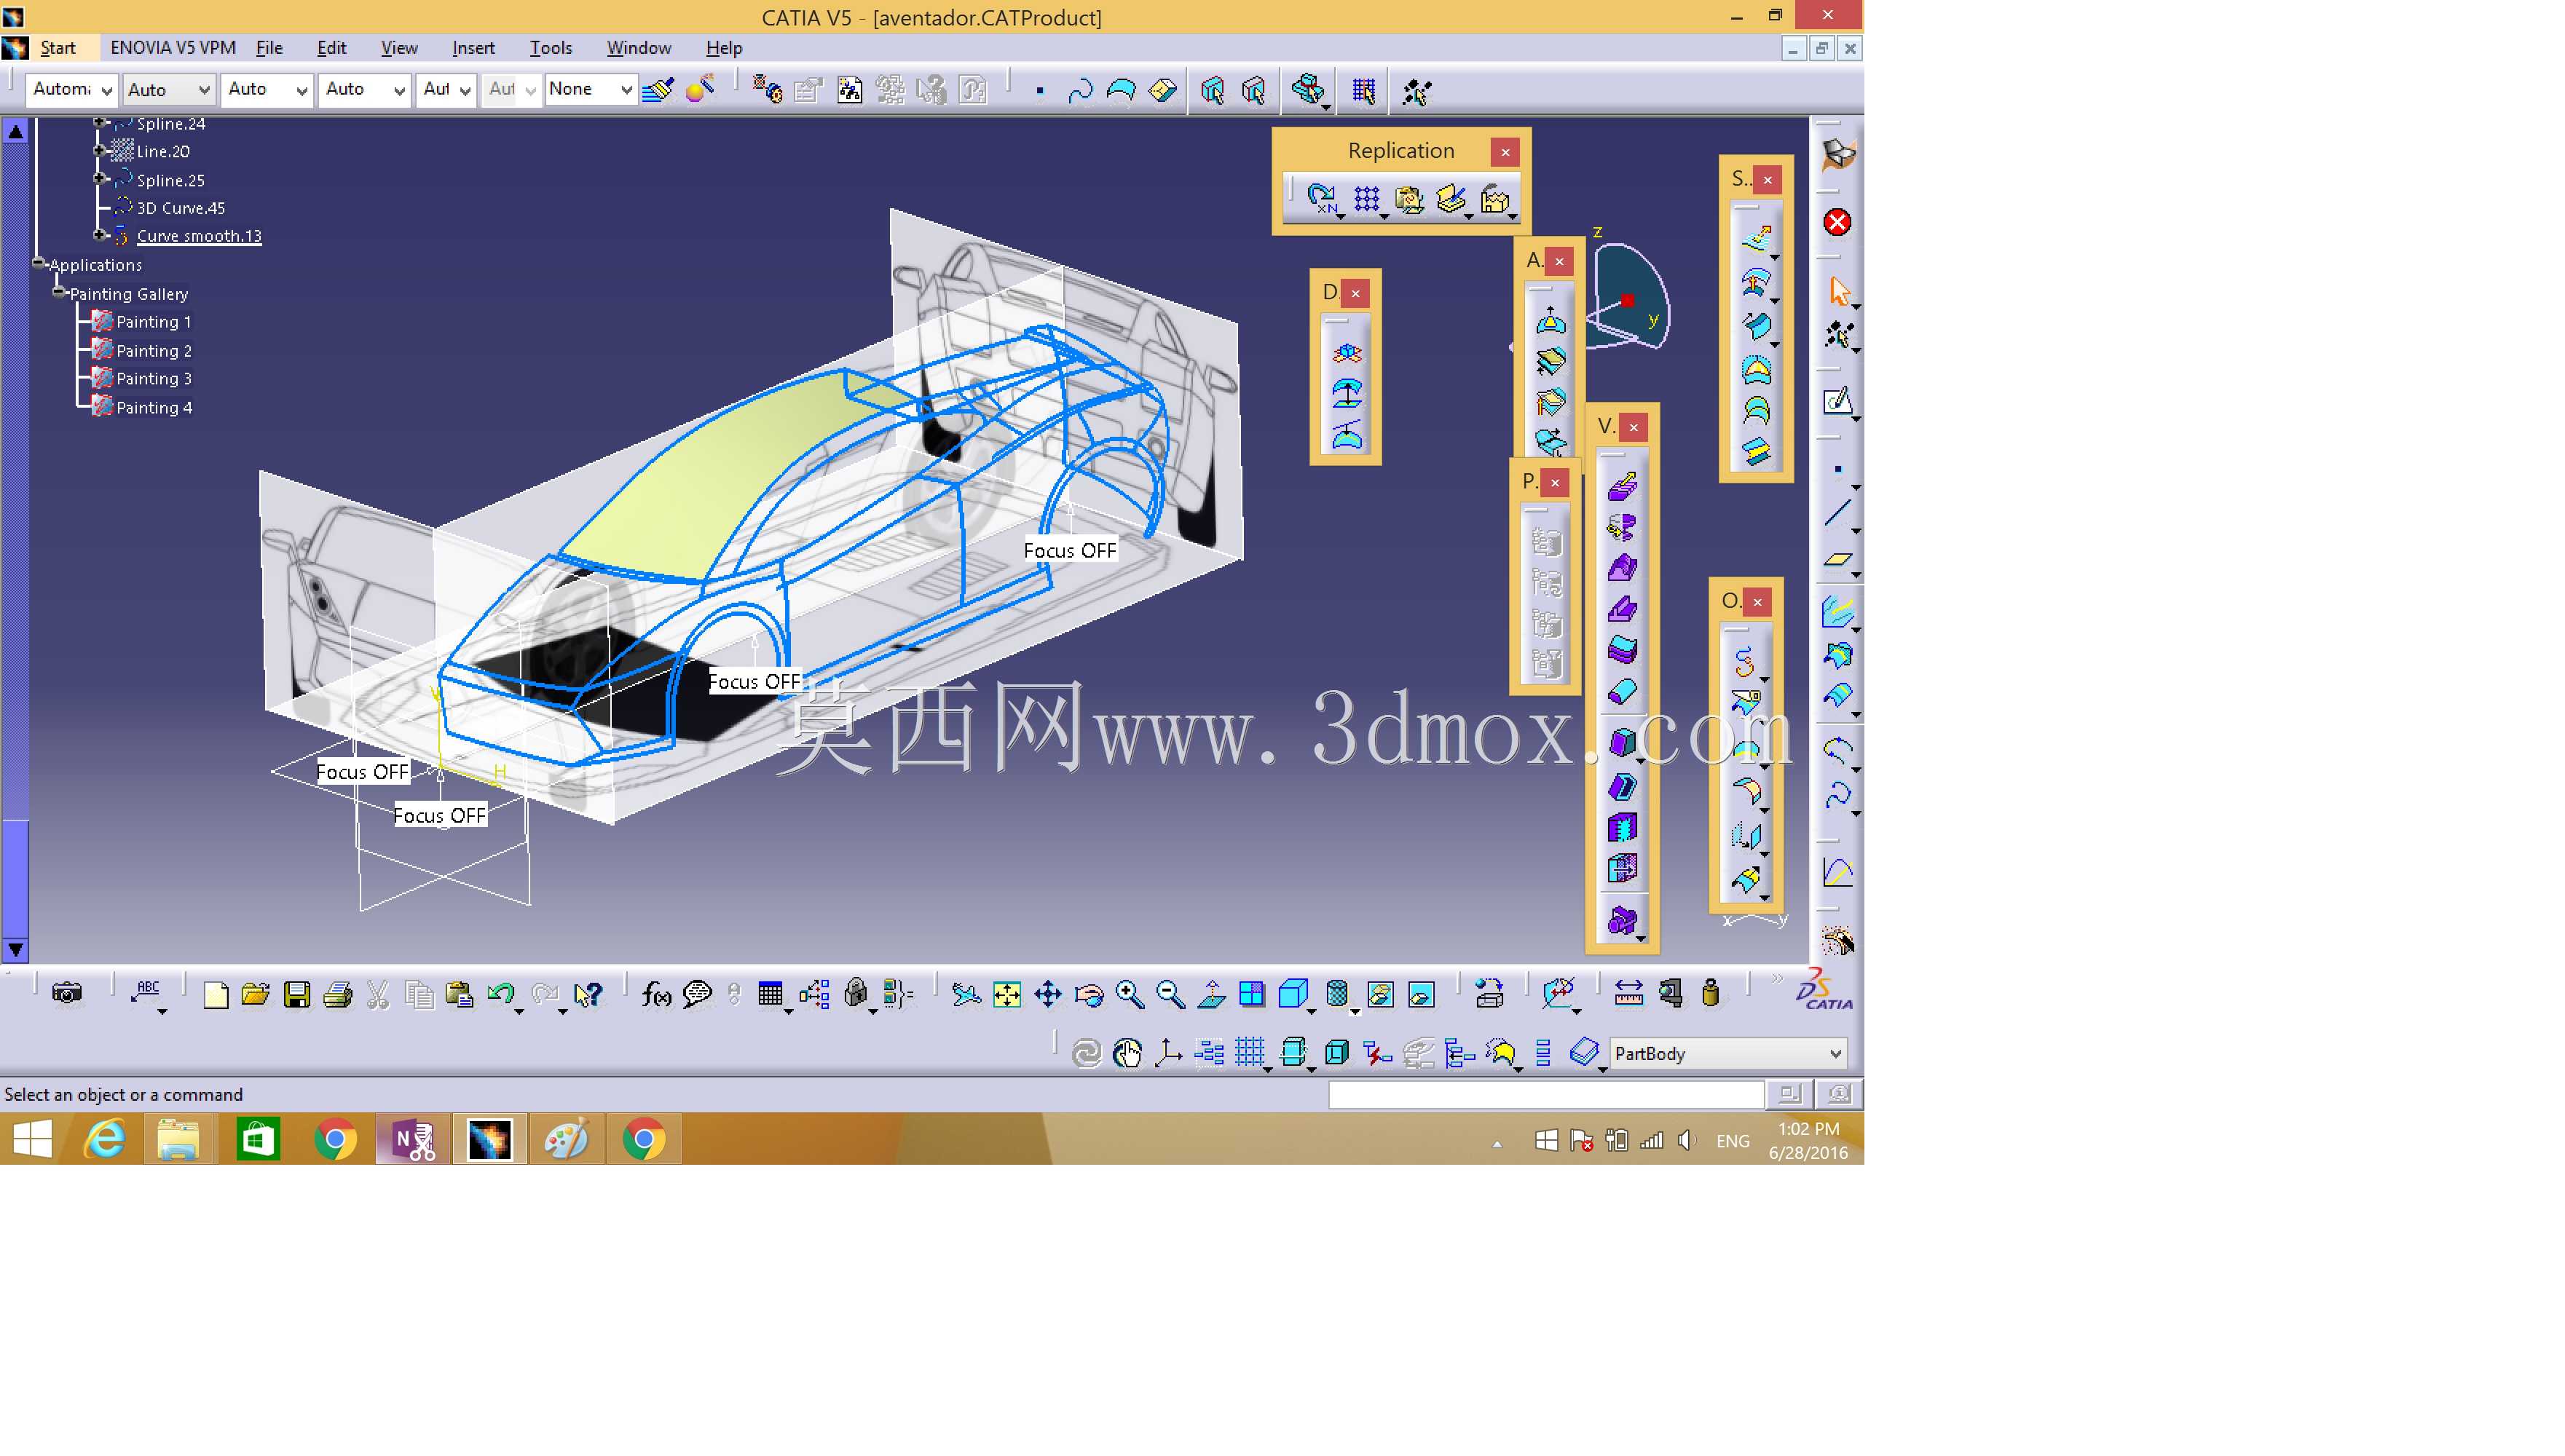
Task: Click the Capture camera icon
Action: pyautogui.click(x=67, y=993)
